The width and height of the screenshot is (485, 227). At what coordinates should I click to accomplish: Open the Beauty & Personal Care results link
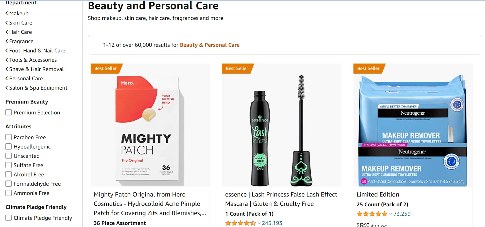click(x=209, y=45)
